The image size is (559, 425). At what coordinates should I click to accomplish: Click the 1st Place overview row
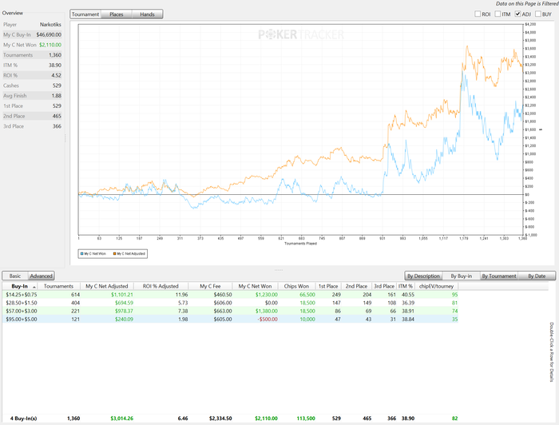point(32,106)
